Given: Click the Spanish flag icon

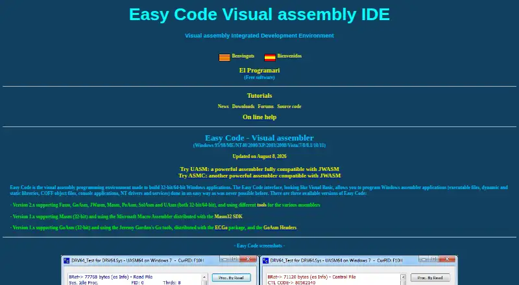Looking at the screenshot, I should (x=270, y=58).
